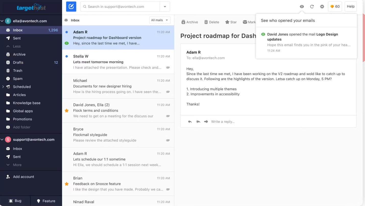Collapse the support@avontech.com account
This screenshot has width=365, height=206.
[x=2, y=140]
